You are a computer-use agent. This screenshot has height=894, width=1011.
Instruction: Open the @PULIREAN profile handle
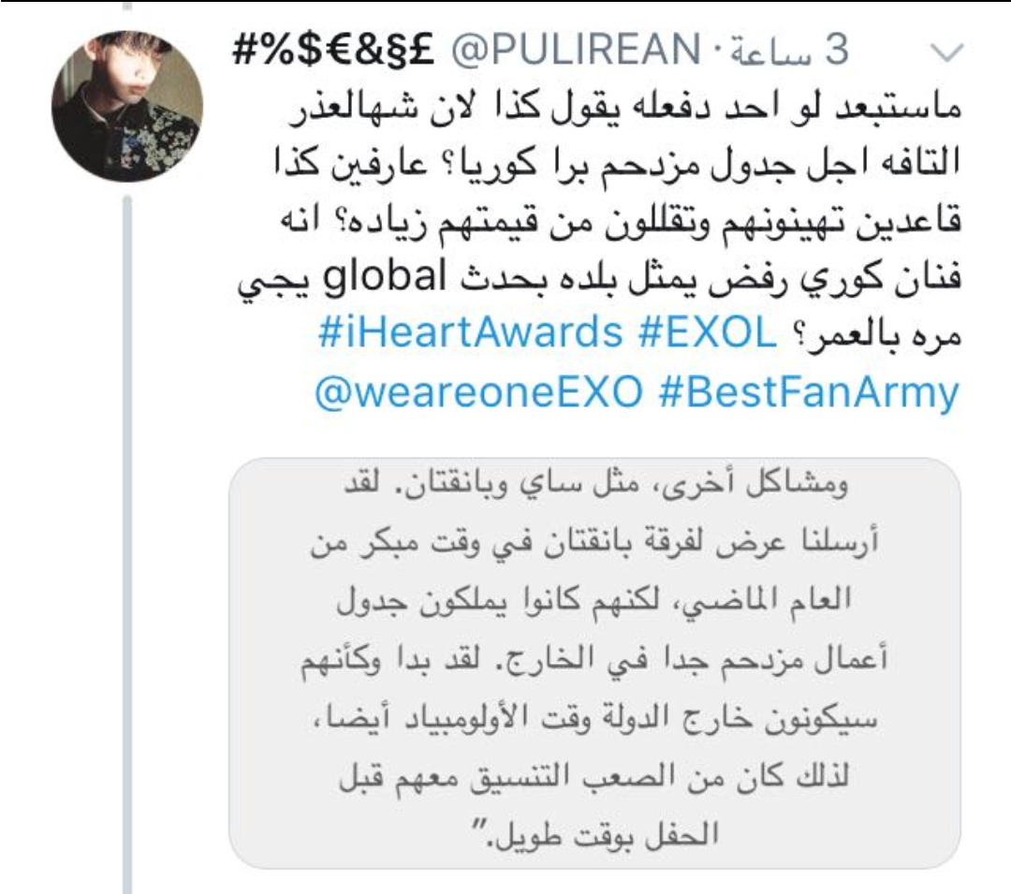click(x=575, y=50)
